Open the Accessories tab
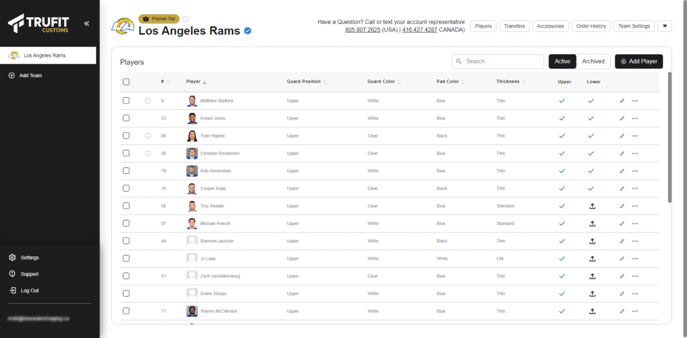Image resolution: width=687 pixels, height=338 pixels. pos(551,26)
